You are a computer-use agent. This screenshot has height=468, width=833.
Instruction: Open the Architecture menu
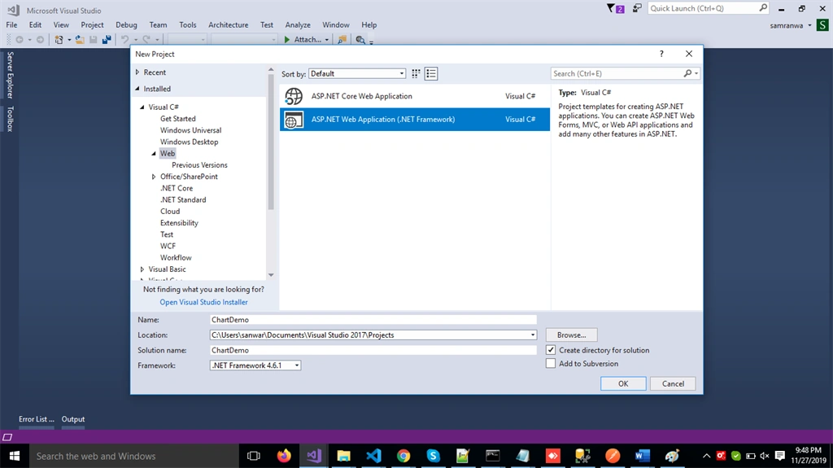pyautogui.click(x=229, y=24)
